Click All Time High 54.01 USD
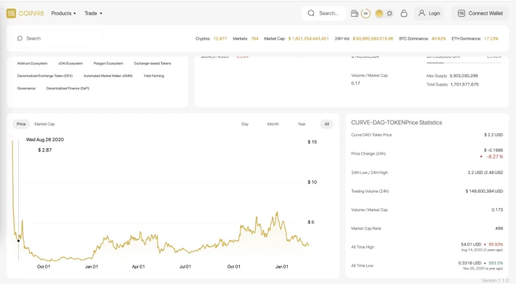 [471, 245]
